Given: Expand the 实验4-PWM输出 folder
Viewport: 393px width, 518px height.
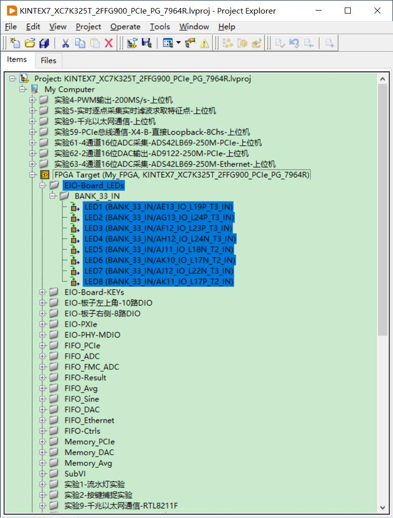Looking at the screenshot, I should [32, 100].
